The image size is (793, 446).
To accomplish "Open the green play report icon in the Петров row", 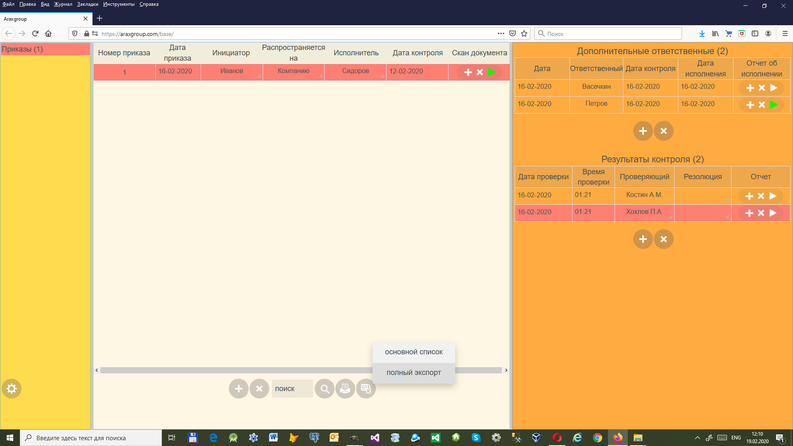I will tap(774, 105).
